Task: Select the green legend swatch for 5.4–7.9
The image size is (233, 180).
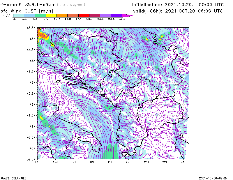Action: point(40,15)
